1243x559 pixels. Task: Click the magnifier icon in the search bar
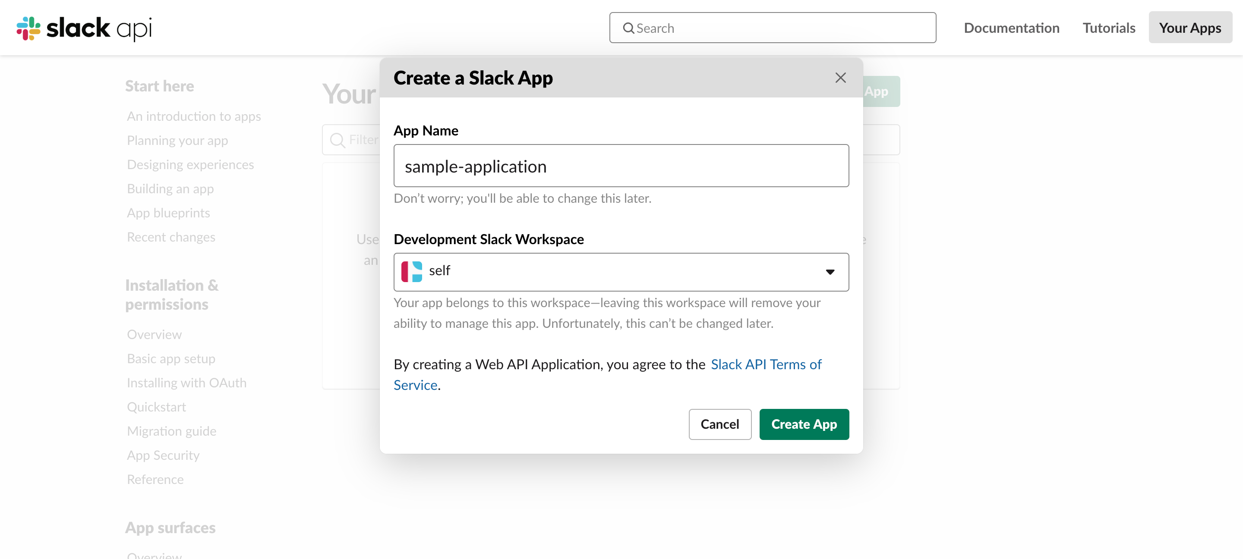click(628, 28)
